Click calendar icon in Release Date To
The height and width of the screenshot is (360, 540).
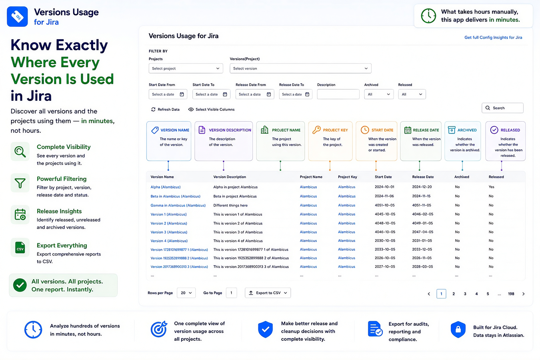click(307, 94)
